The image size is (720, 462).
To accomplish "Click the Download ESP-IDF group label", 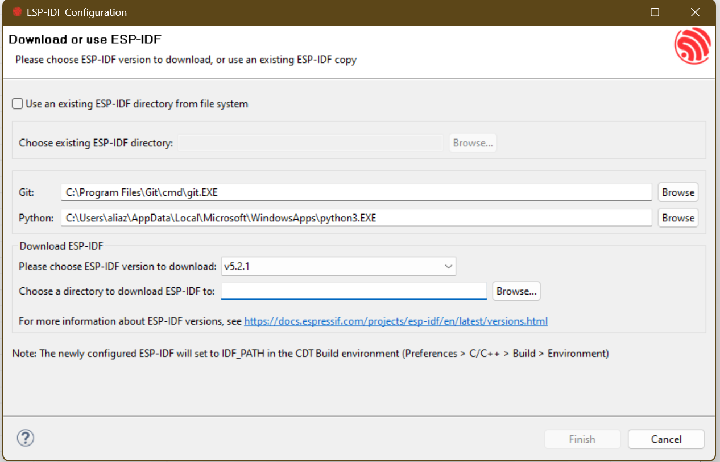I will click(61, 246).
